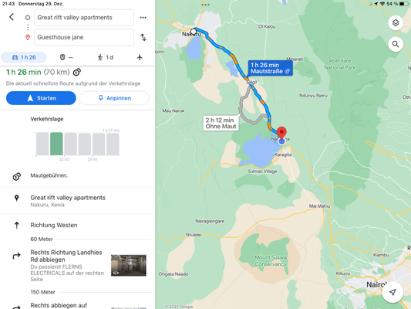The width and height of the screenshot is (411, 309).
Task: Select the walking tab 1 d
Action: coord(106,57)
